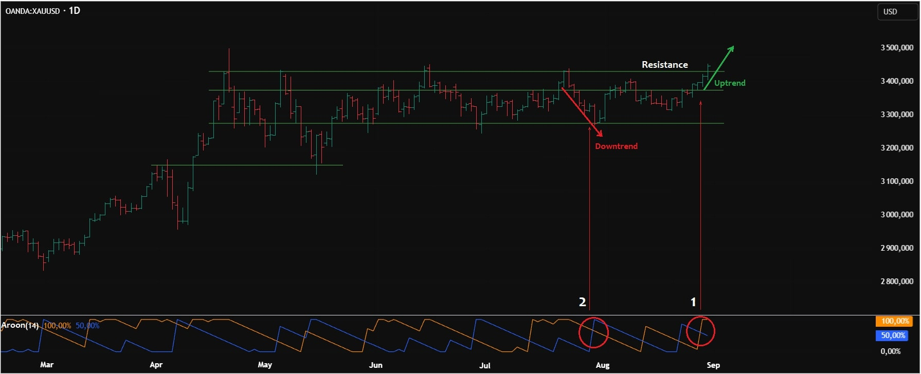Viewport: 921px width, 374px height.
Task: Click the Apr label on time axis
Action: (156, 365)
